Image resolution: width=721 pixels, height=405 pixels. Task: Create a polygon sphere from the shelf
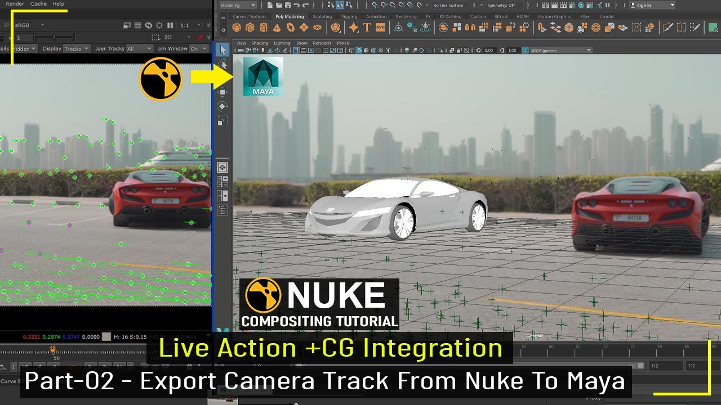(237, 27)
